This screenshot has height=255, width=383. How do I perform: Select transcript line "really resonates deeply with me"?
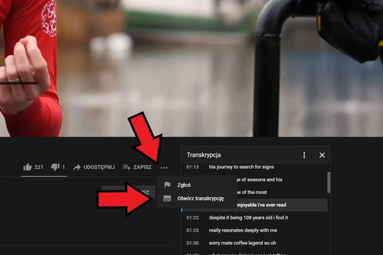(243, 231)
